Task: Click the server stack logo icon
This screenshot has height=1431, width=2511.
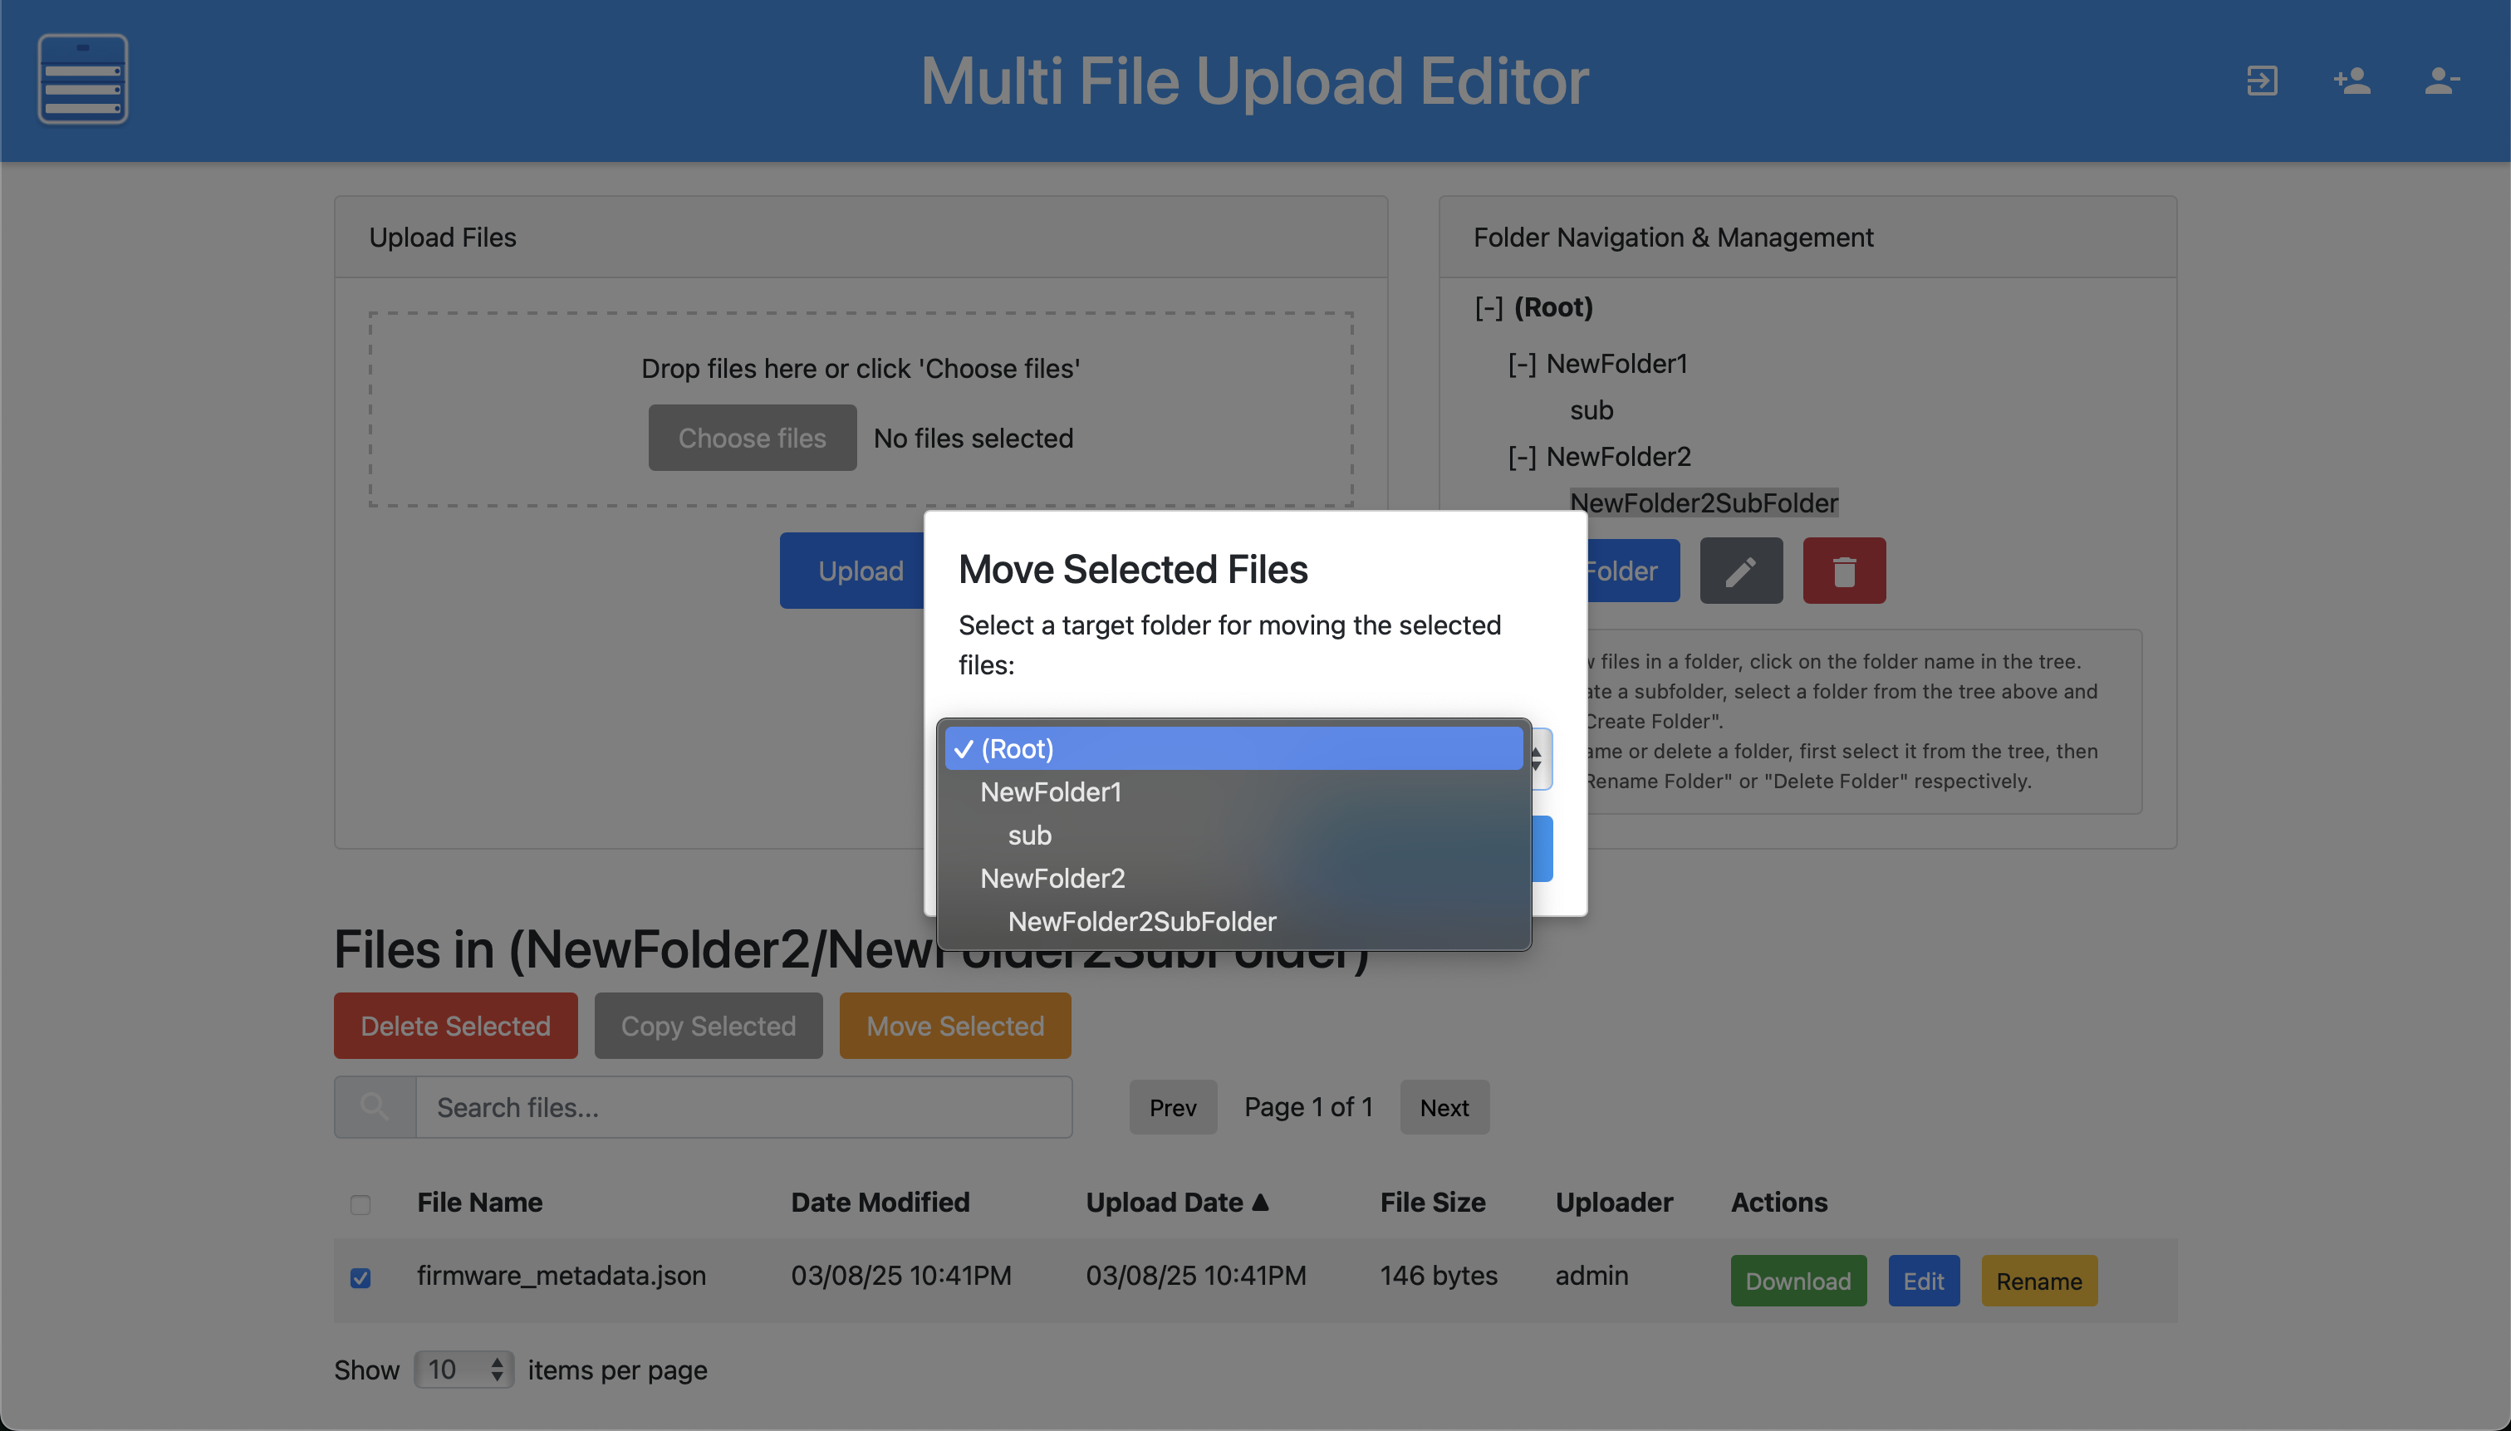Action: [x=82, y=80]
